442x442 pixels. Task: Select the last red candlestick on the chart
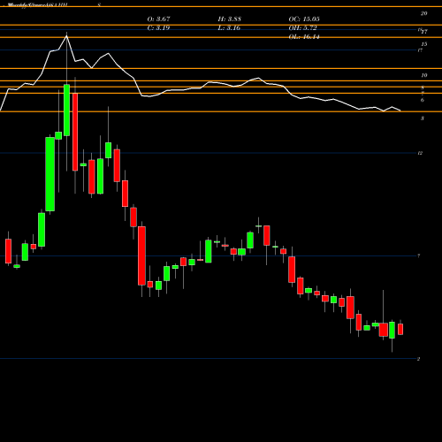point(400,329)
